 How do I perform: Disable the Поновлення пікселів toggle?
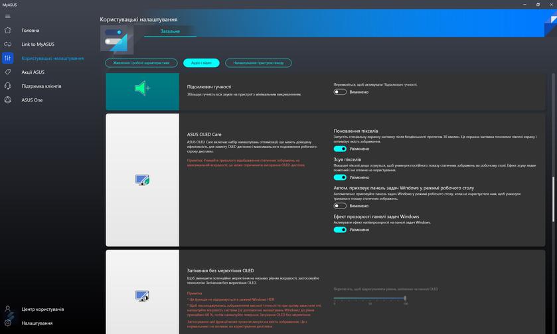point(340,149)
